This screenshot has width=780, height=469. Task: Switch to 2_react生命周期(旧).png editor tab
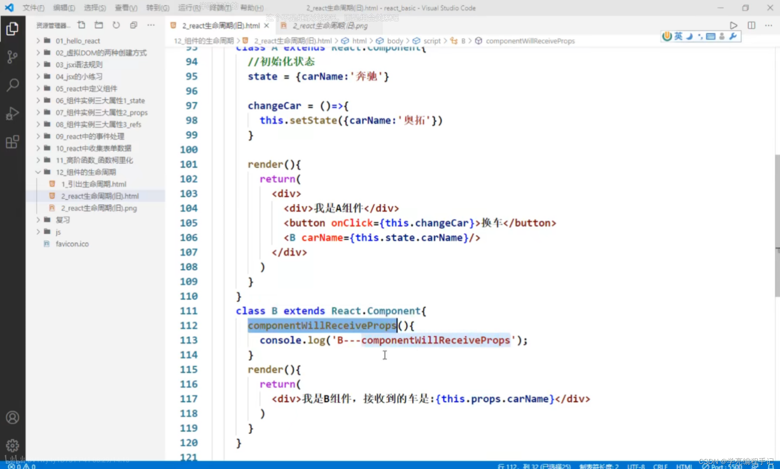click(x=329, y=25)
